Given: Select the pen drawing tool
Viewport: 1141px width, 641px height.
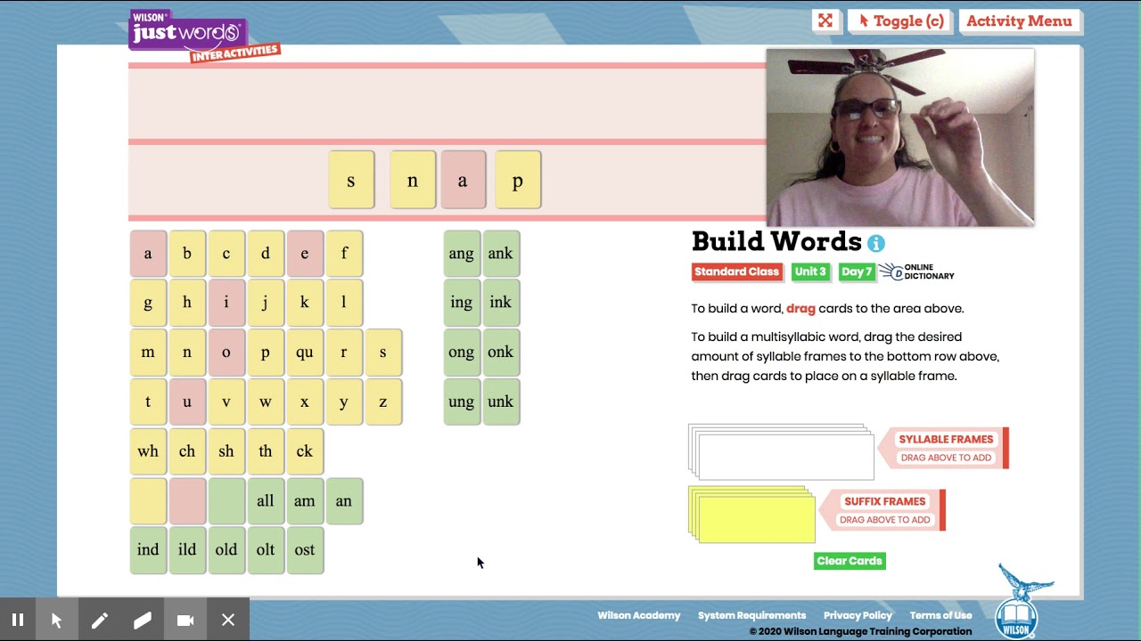Looking at the screenshot, I should pyautogui.click(x=99, y=620).
